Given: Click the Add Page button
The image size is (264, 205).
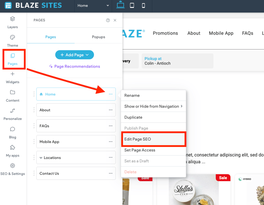Looking at the screenshot, I should click(x=74, y=55).
